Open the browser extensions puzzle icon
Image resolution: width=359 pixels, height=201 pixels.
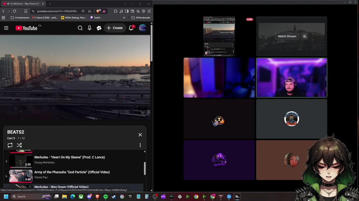[x=116, y=11]
